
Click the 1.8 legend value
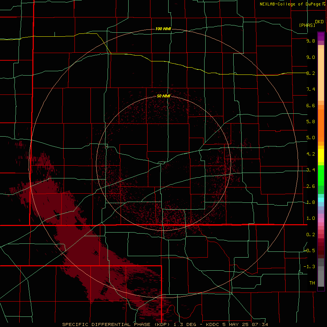[x=311, y=202]
